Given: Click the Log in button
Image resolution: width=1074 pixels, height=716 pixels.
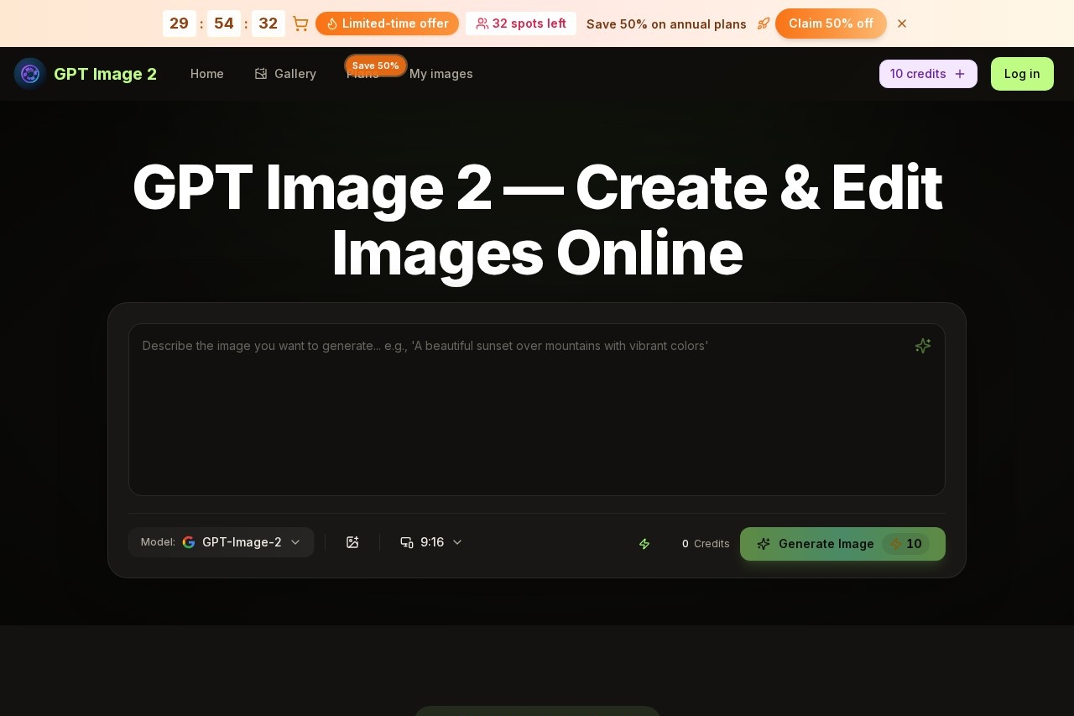Looking at the screenshot, I should pyautogui.click(x=1022, y=74).
